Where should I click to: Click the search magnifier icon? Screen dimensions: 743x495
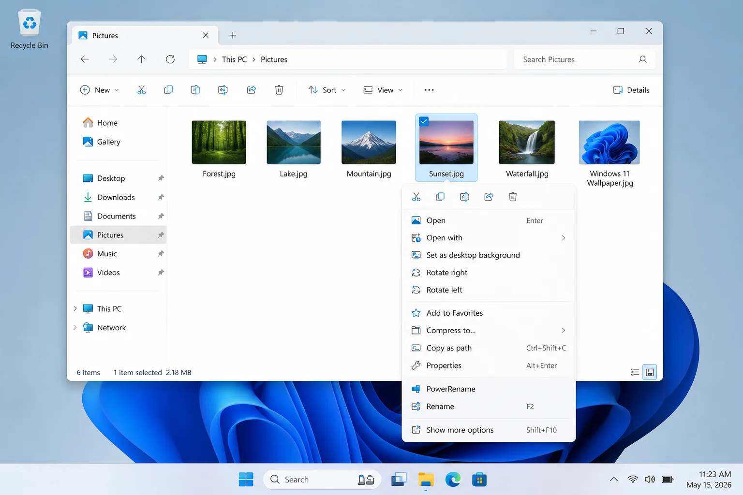coord(643,59)
